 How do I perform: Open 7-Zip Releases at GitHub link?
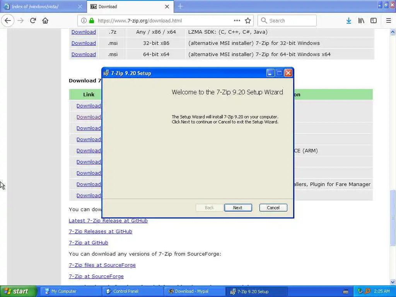click(100, 231)
